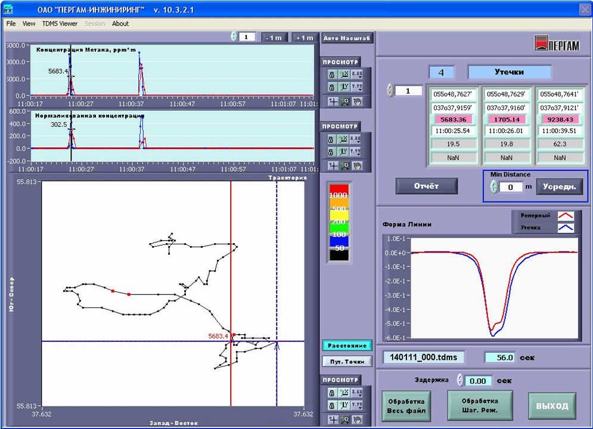Toggle X autoscale lock on trajectory map
This screenshot has height=429, width=593.
pos(332,393)
